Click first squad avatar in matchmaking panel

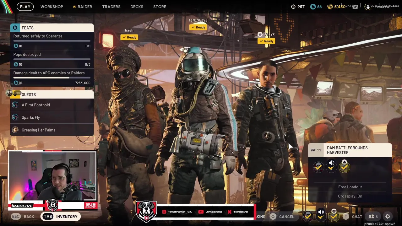318,167
